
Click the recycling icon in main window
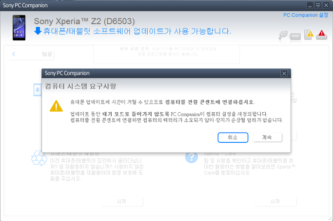pos(39,158)
